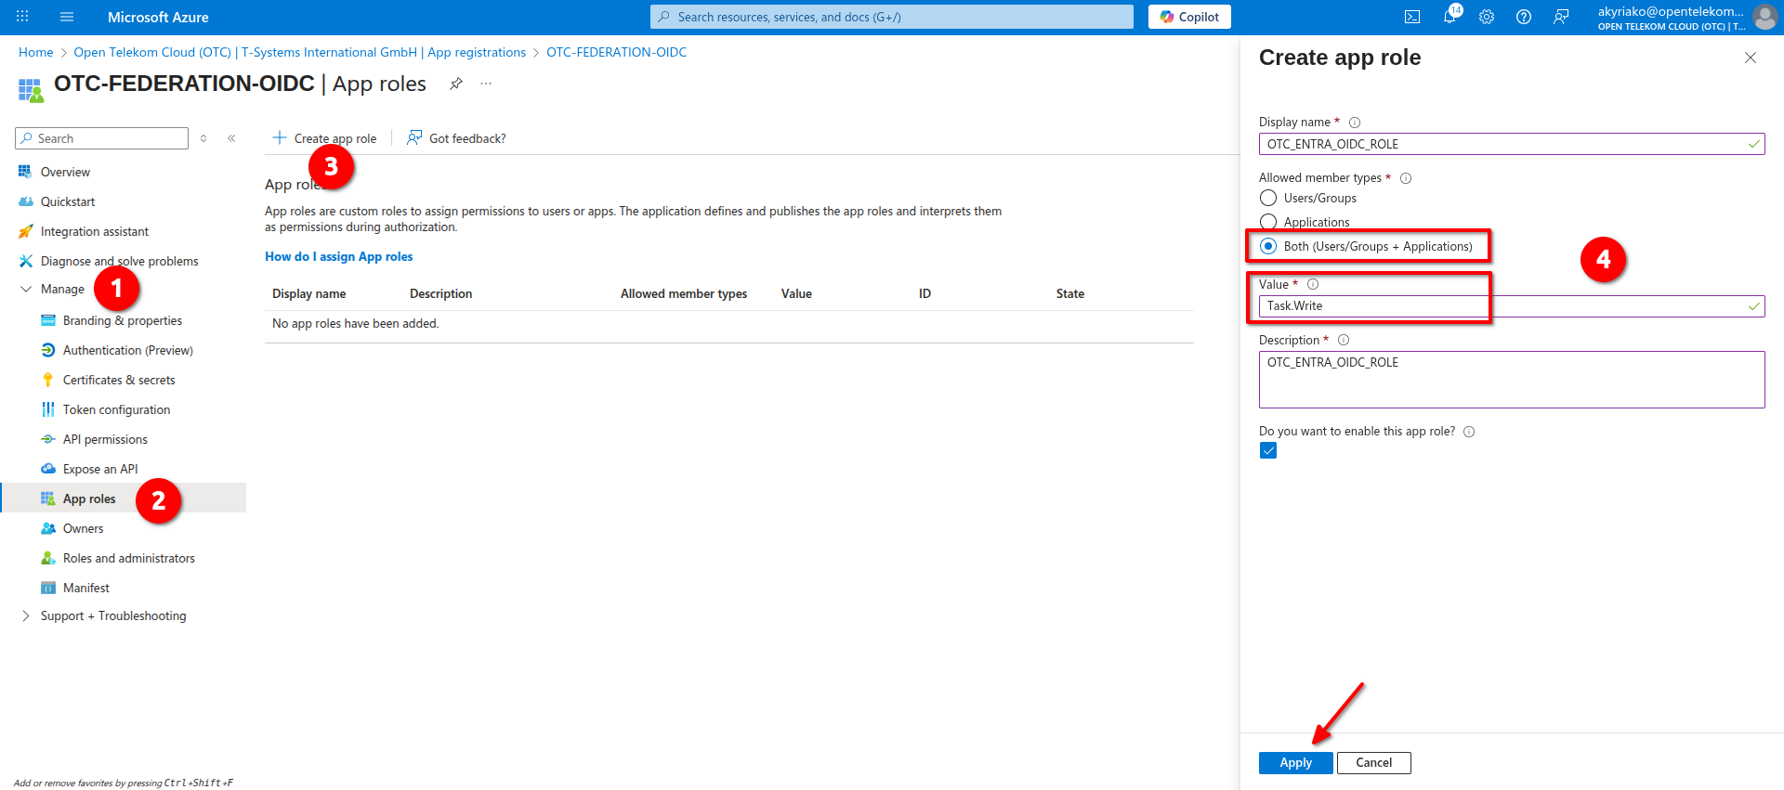
Task: Collapse the left sidebar menu
Action: coord(231,138)
